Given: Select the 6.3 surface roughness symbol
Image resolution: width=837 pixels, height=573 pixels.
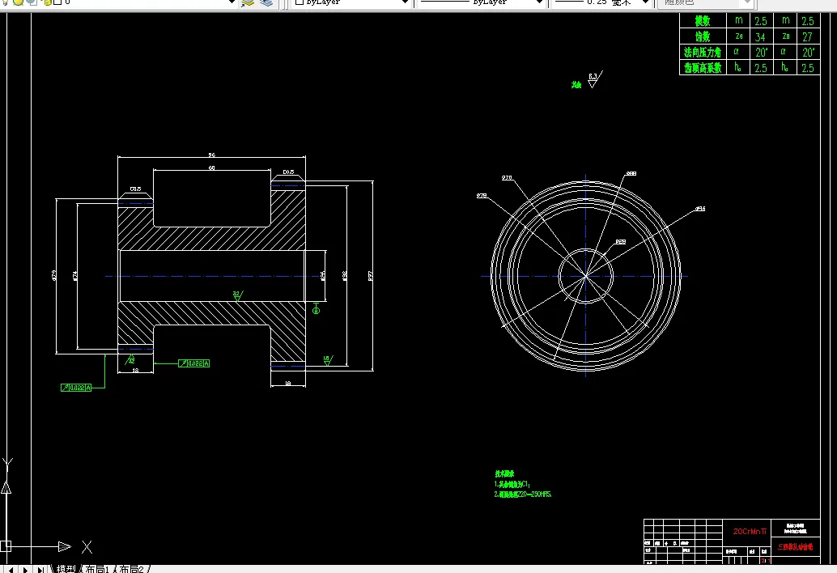Looking at the screenshot, I should 595,79.
